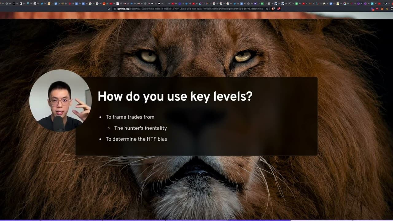393x221 pixels.
Task: Click the heading "How do you use key levels?"
Action: pos(175,96)
